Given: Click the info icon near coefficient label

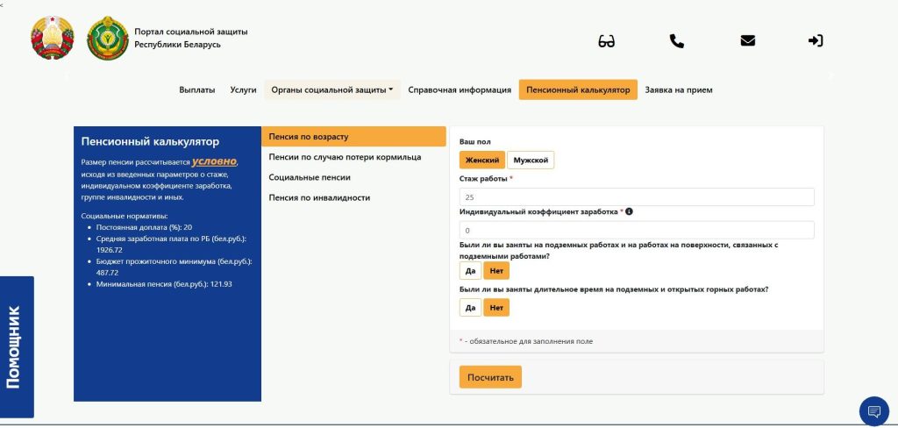Looking at the screenshot, I should pyautogui.click(x=630, y=211).
